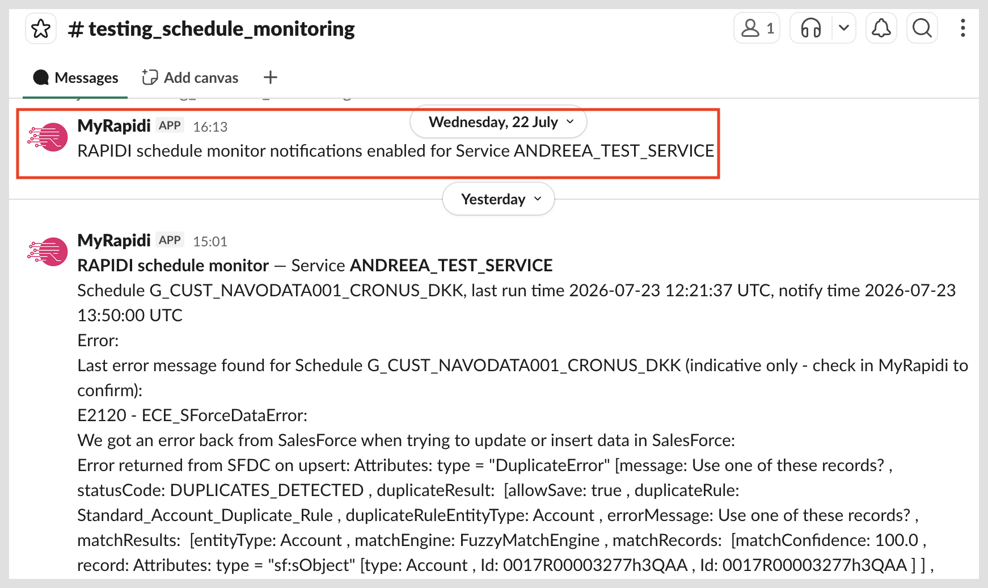Click the APP badge on the 15:01 message

[170, 240]
